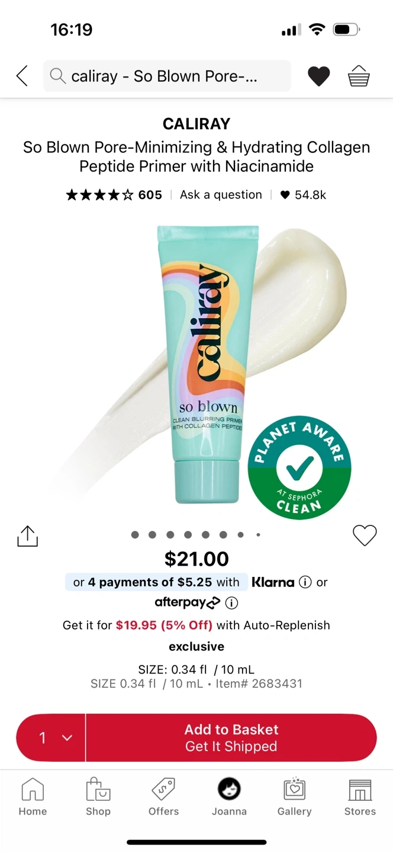Tap the back arrow icon
The image size is (393, 853).
pyautogui.click(x=22, y=76)
